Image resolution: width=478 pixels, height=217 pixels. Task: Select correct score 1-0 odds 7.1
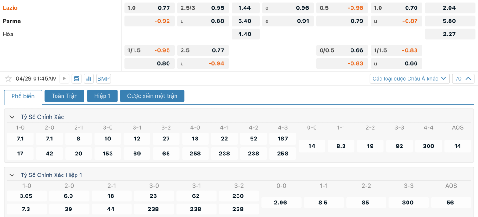[20, 139]
